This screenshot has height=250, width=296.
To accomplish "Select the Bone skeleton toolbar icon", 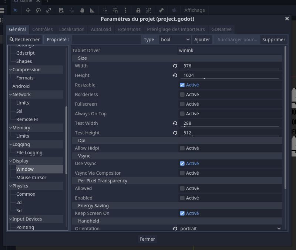I will click(161, 10).
